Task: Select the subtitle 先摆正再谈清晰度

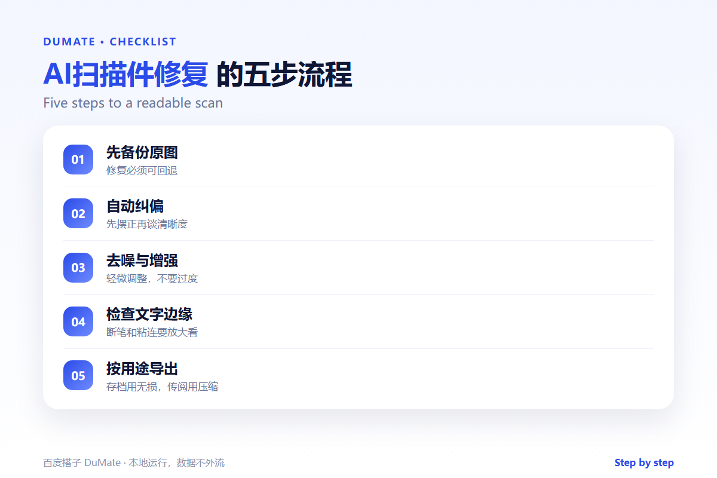Action: 147,224
